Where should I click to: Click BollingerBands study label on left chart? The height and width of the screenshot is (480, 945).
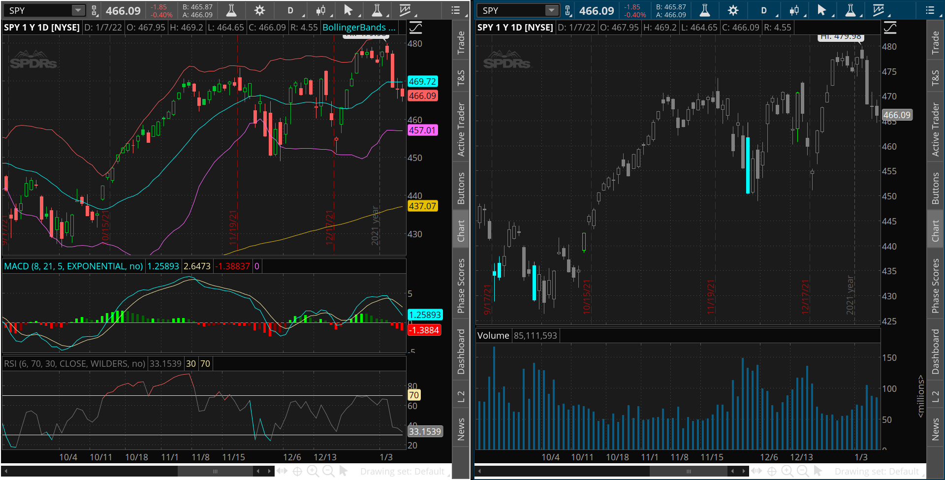click(359, 28)
